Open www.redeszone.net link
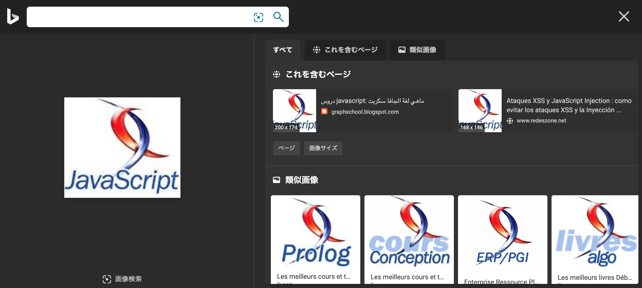Image resolution: width=642 pixels, height=288 pixels. (541, 121)
